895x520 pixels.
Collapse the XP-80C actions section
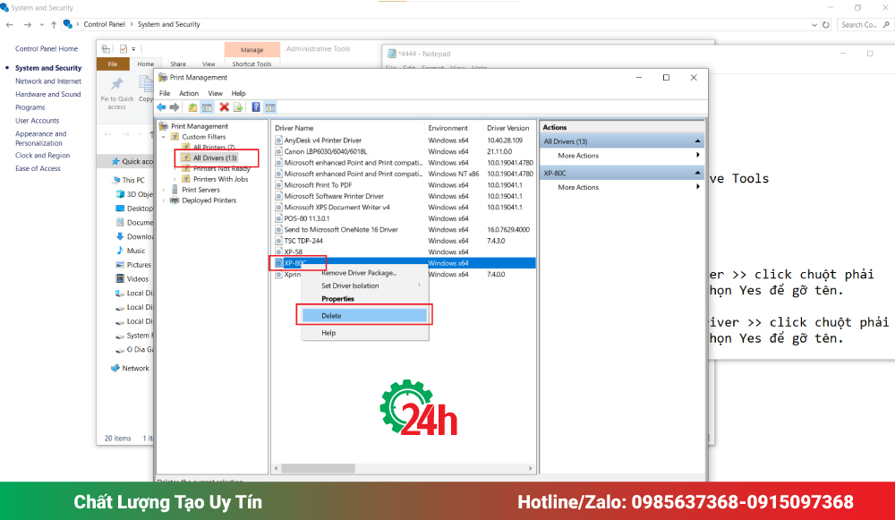697,173
